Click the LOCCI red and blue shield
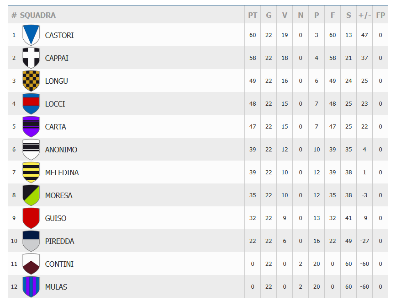The image size is (396, 307). [x=31, y=104]
